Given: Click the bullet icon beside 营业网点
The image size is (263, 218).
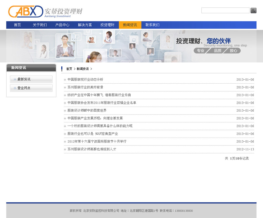Looking at the screenshot, I should tap(15, 88).
